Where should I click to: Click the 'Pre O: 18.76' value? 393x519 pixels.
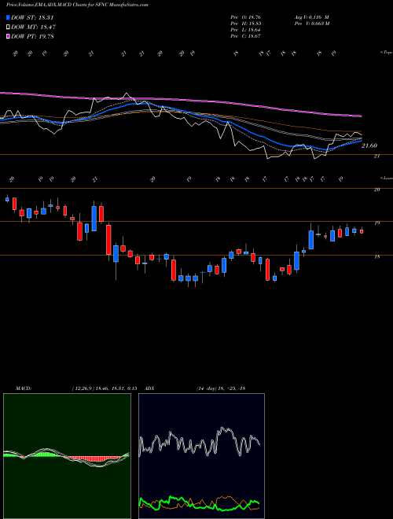click(x=247, y=17)
